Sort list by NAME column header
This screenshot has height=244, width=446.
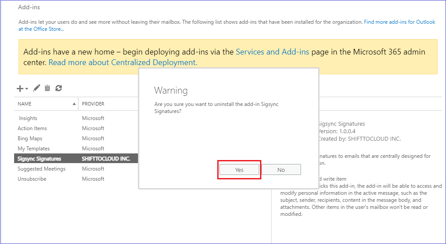25,104
